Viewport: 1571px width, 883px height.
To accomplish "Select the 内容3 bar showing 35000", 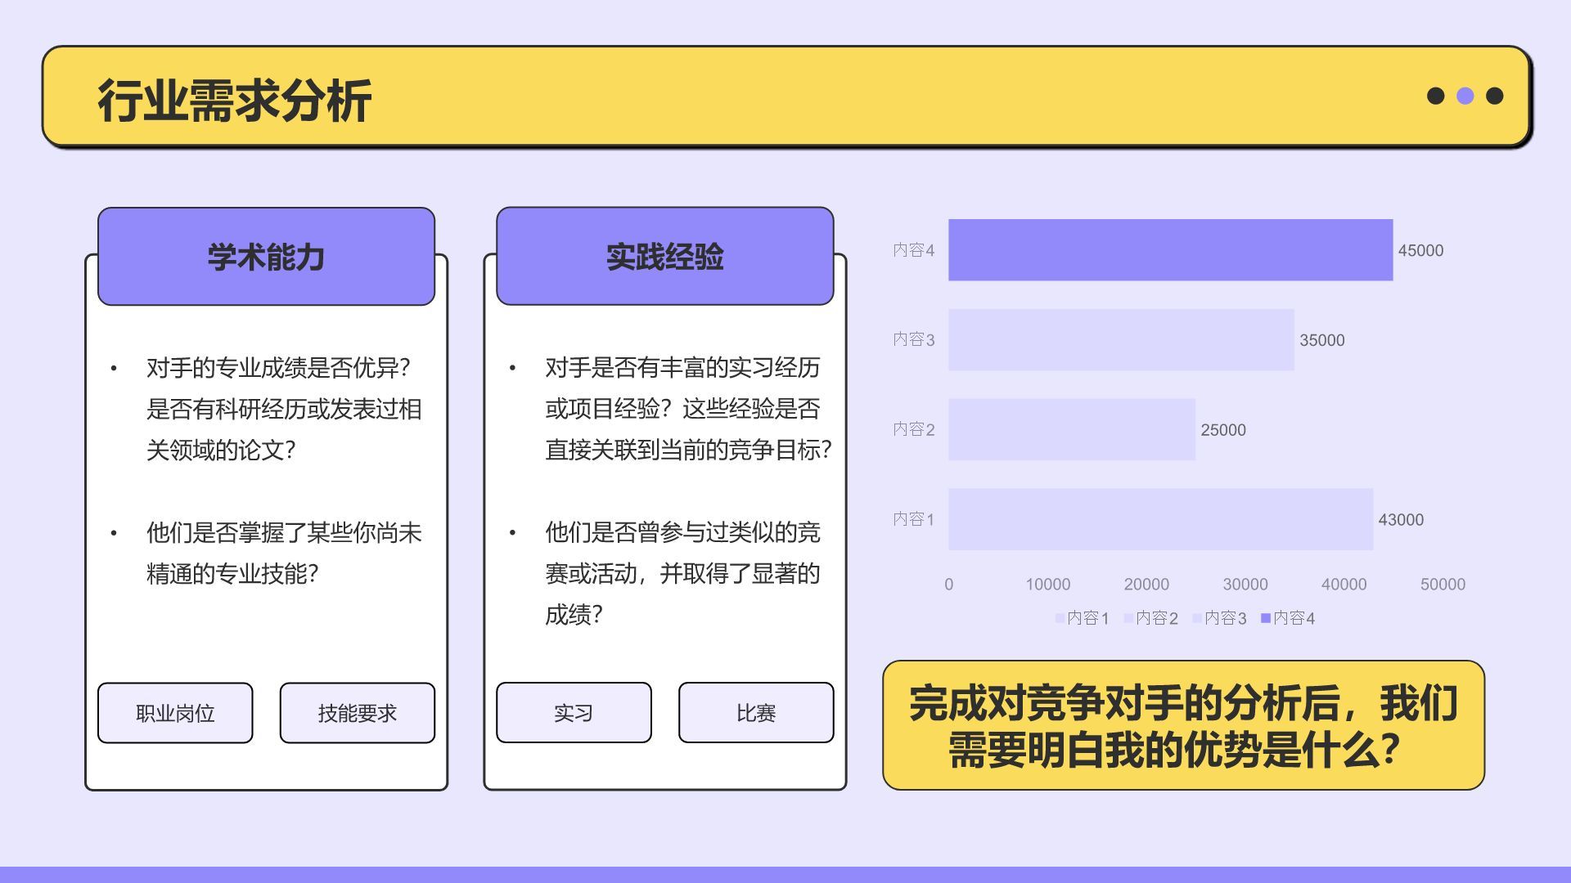I will (1121, 339).
